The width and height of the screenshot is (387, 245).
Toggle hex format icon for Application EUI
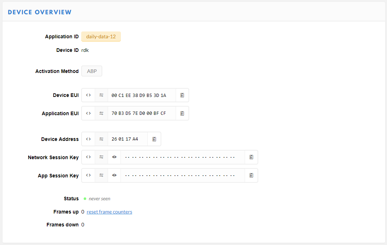coord(88,113)
